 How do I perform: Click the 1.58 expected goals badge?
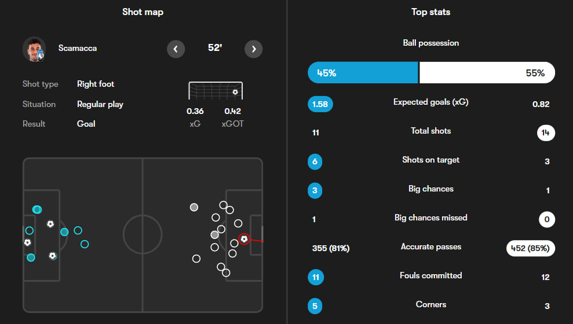coord(320,104)
